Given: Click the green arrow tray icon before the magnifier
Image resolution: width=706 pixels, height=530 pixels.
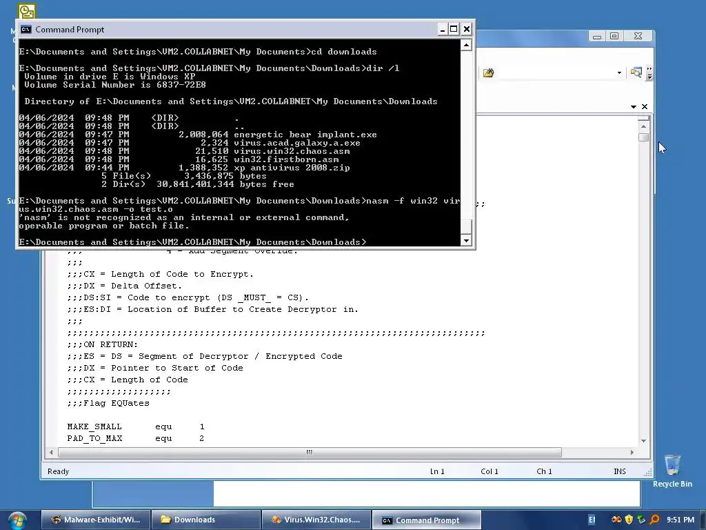Looking at the screenshot, I should 642,520.
